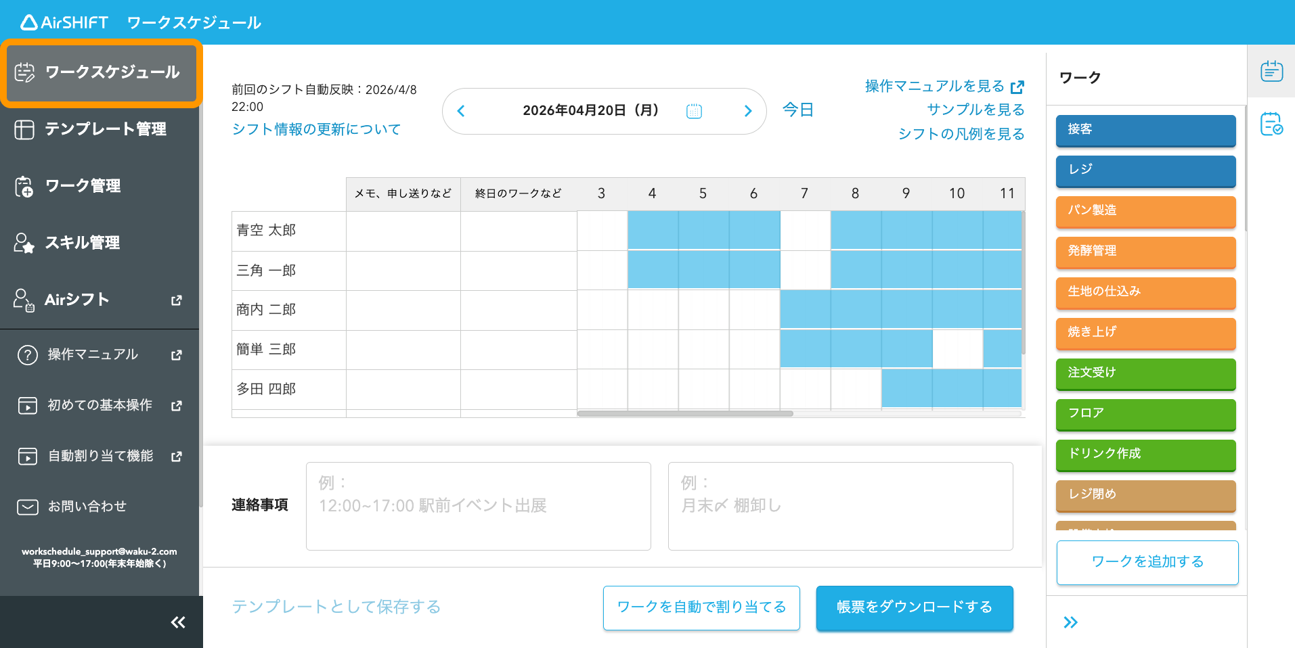Click the envelope icon for お問い合わせ
This screenshot has width=1295, height=648.
point(28,507)
